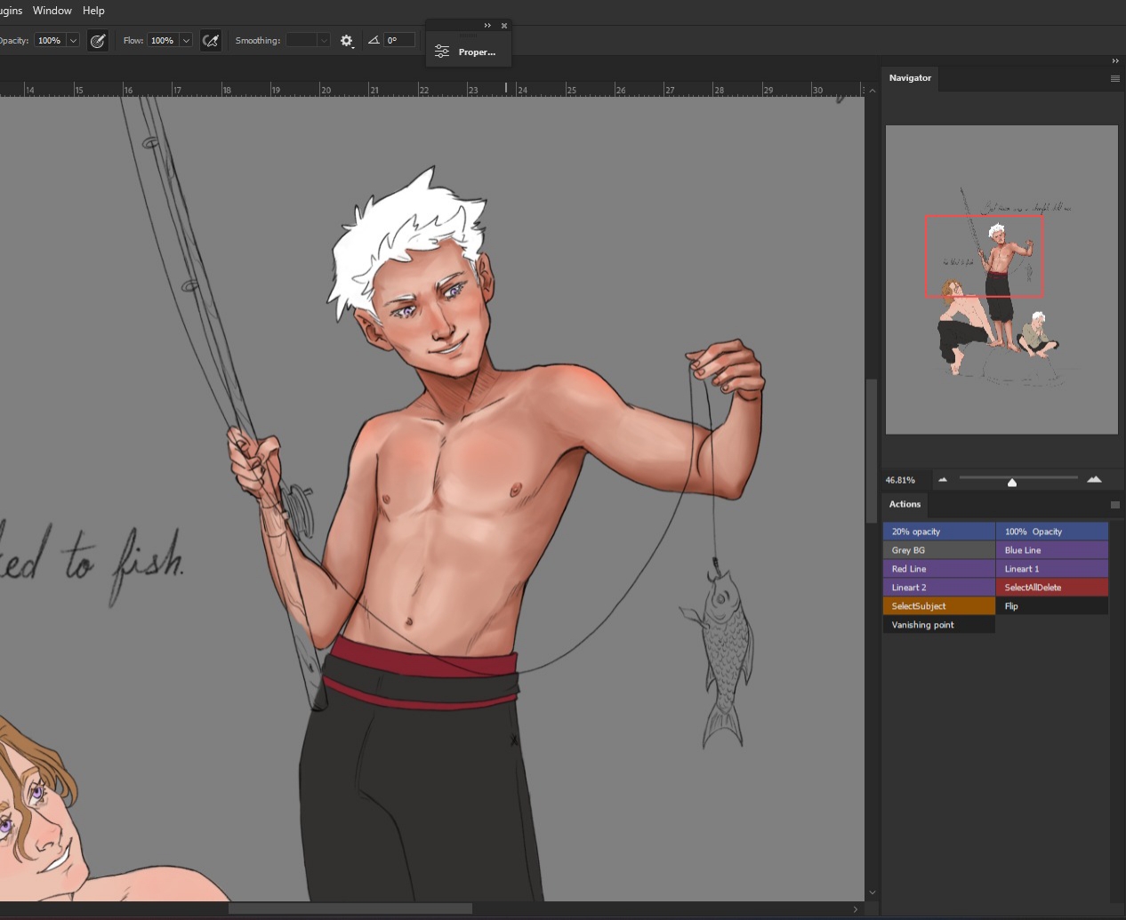Enable airbrush-style build-up effects

[211, 41]
